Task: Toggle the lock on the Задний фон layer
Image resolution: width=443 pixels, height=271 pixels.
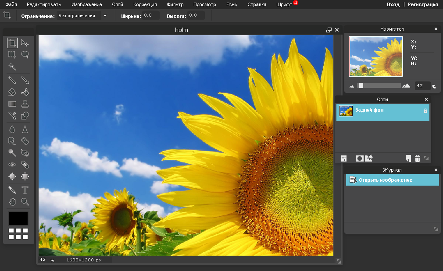Action: coord(425,111)
